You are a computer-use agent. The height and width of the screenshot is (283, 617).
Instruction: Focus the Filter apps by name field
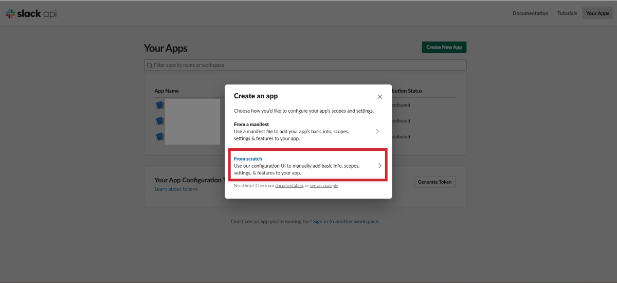308,65
